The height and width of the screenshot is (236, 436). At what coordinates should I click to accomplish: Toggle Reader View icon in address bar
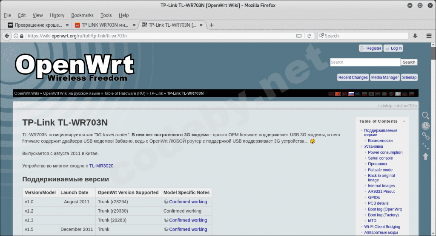[299, 36]
